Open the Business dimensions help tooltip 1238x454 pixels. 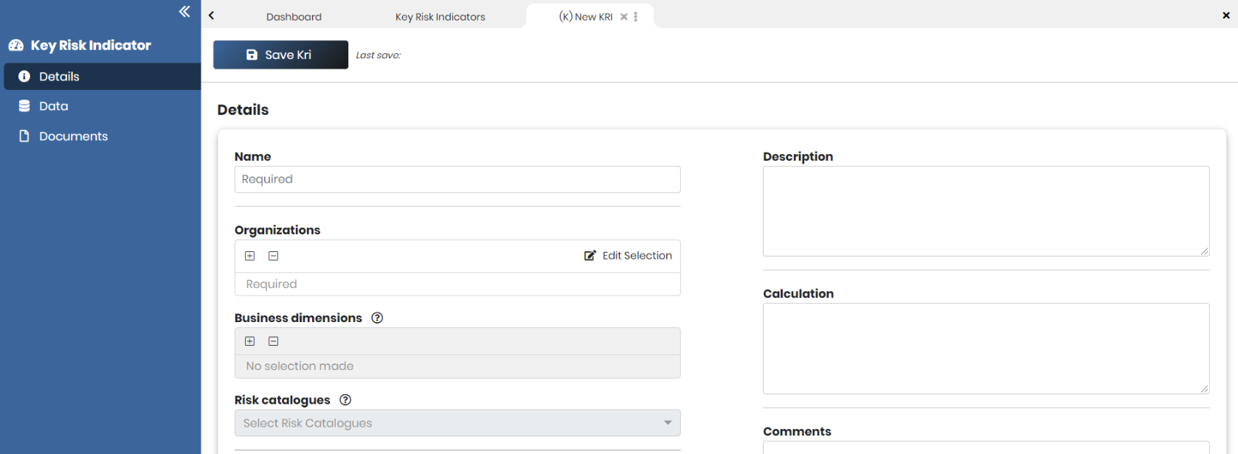point(377,318)
